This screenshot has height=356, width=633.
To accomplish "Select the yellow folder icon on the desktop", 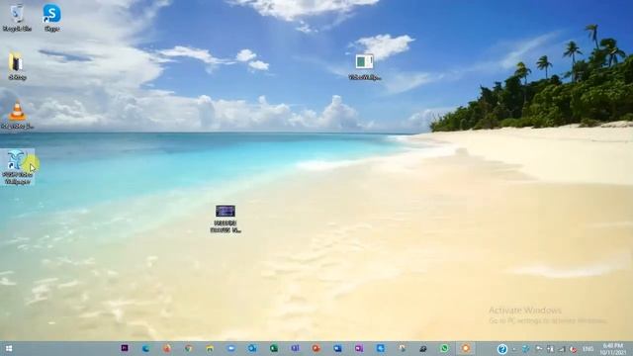I will (17, 66).
